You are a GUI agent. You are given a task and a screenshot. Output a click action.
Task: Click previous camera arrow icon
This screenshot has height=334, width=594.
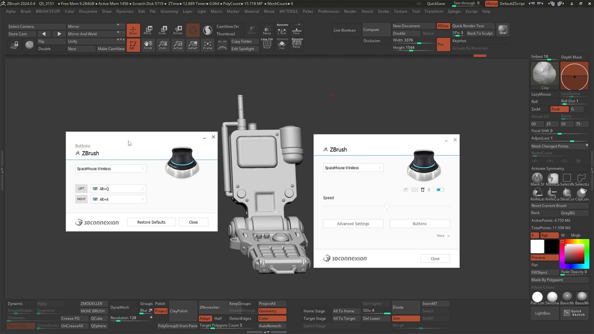click(x=44, y=34)
